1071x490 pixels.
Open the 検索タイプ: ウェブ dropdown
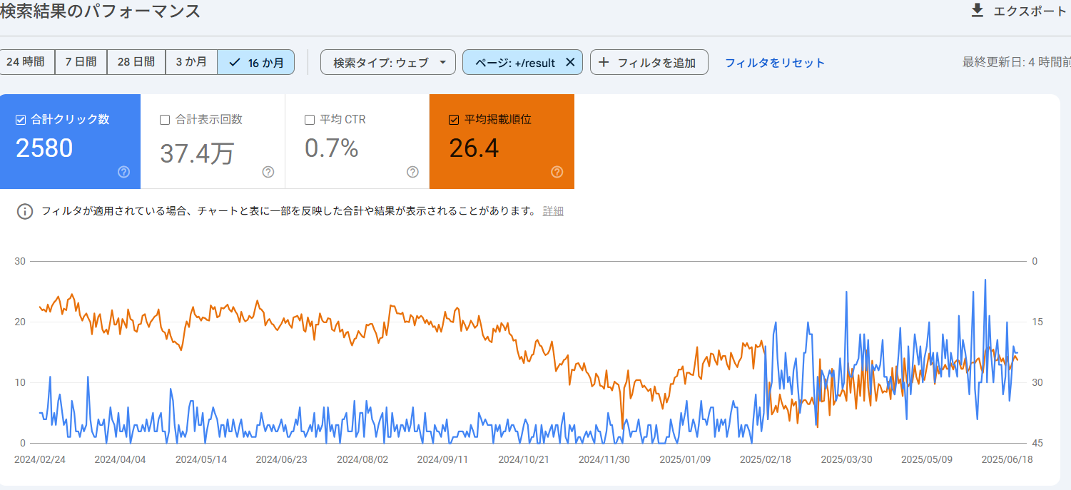tap(387, 62)
